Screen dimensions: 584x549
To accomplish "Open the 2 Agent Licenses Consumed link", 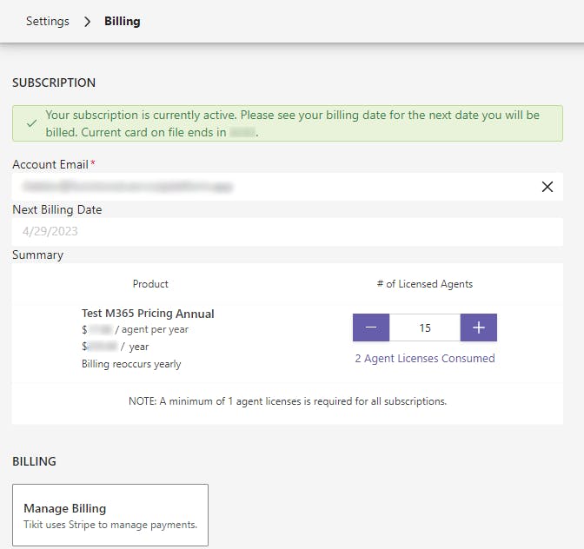I will [425, 358].
